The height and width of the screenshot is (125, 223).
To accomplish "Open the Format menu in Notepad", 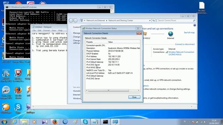I will pos(46,31).
